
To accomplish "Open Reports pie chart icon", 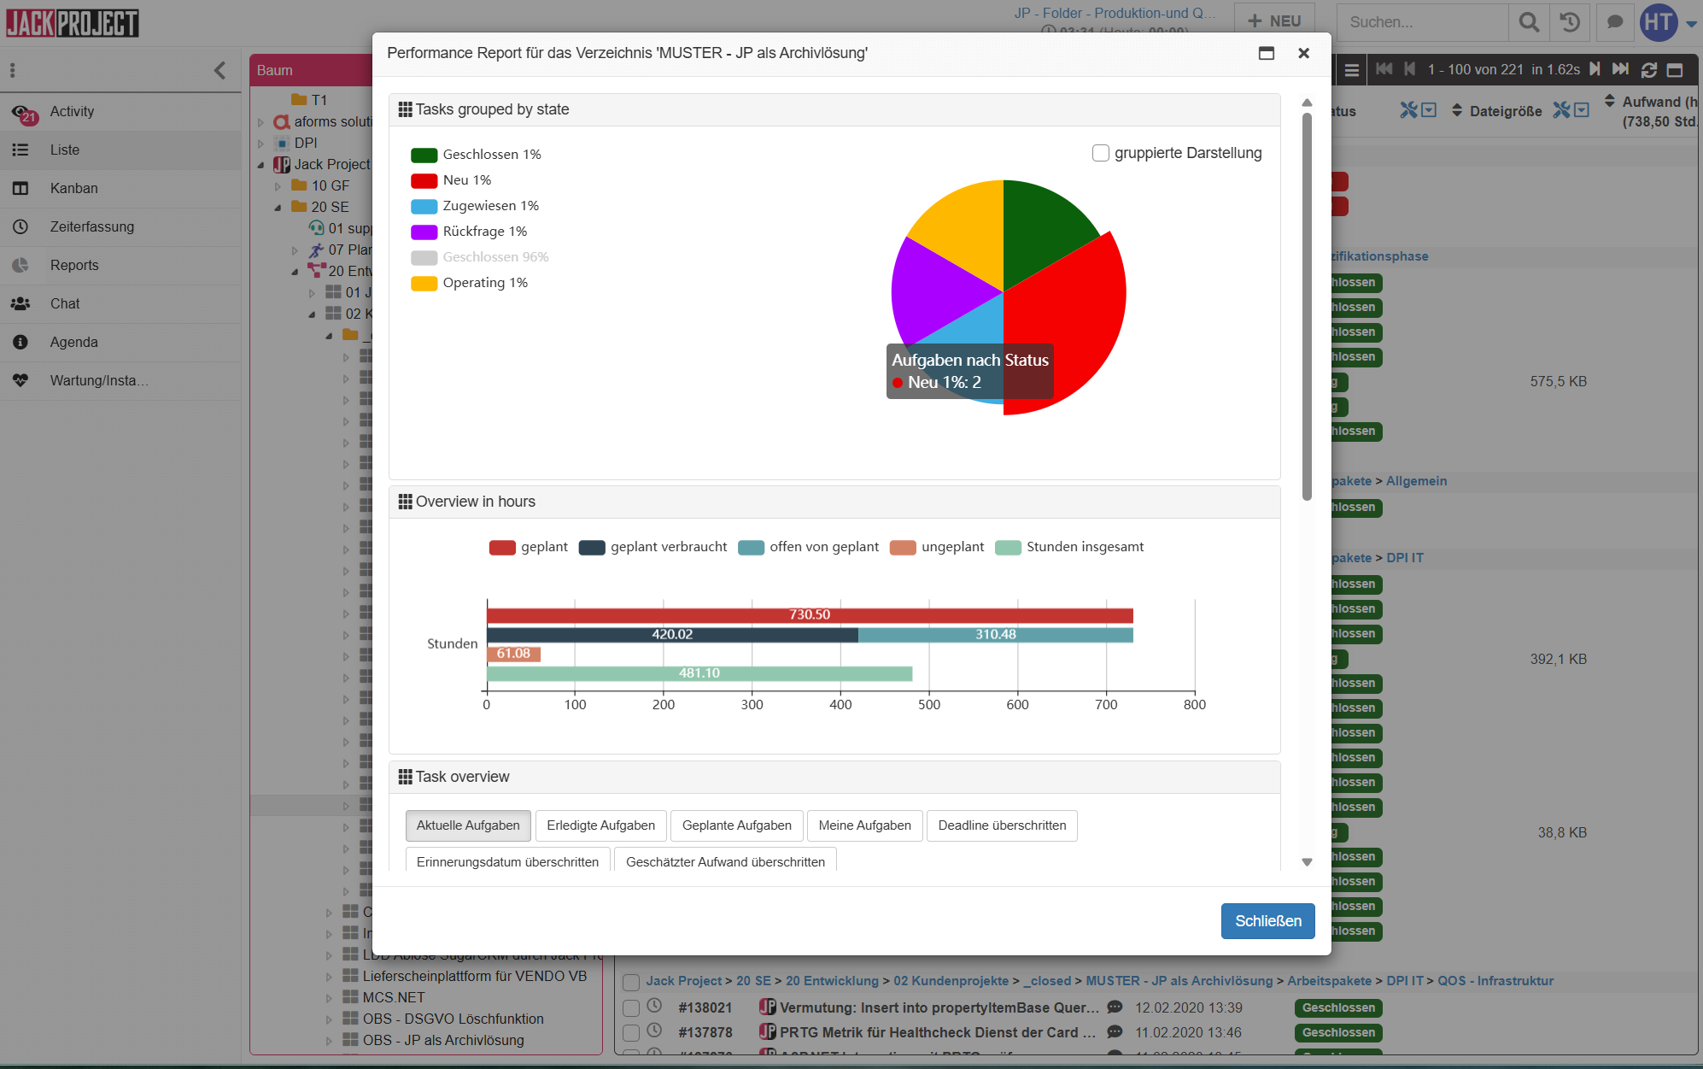I will (20, 266).
